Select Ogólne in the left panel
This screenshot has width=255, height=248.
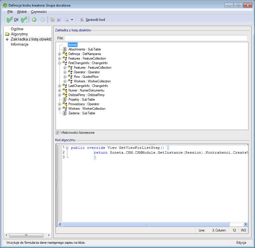coord(17,29)
